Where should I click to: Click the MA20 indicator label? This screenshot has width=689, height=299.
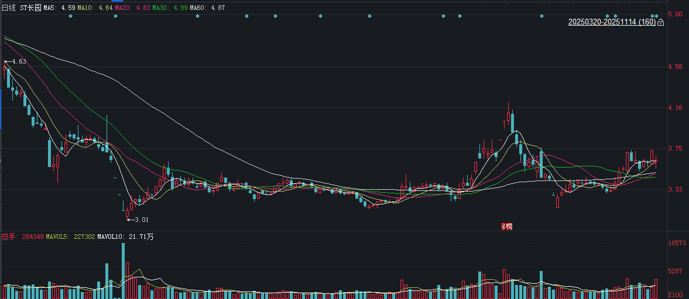click(x=132, y=8)
